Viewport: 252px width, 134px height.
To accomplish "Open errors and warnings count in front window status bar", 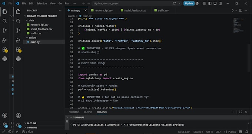I will [x=27, y=132].
